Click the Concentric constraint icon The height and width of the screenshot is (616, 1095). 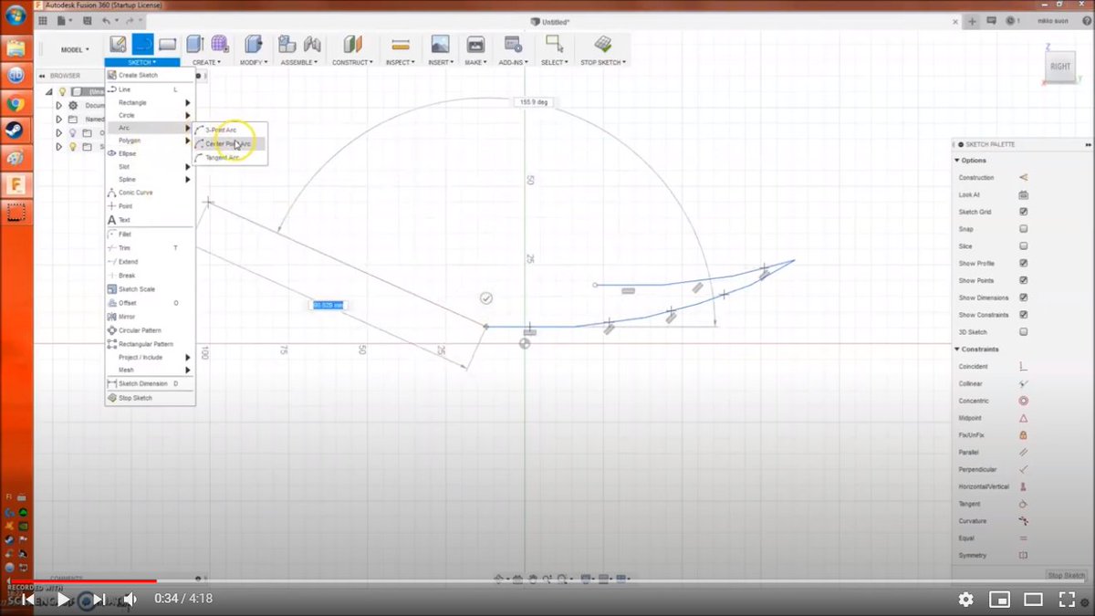tap(1023, 401)
